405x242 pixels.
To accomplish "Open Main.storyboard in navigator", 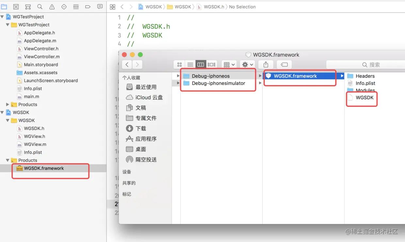I will point(41,64).
